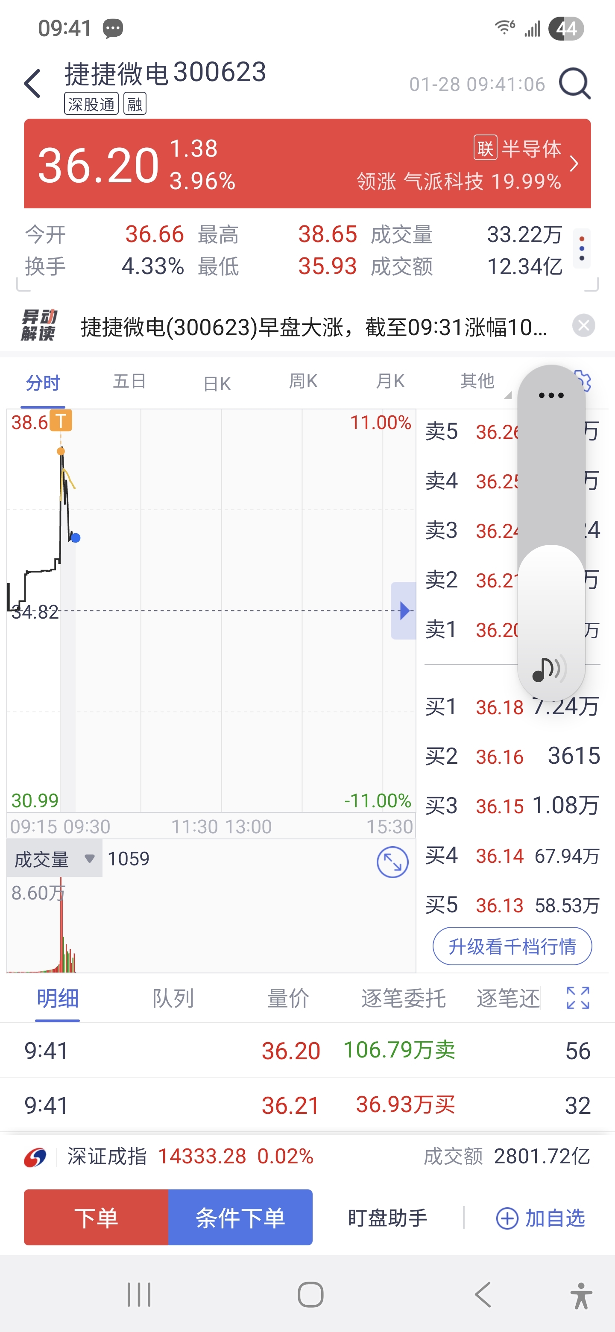The image size is (615, 1332).
Task: Open the search magnifier icon
Action: pos(575,83)
